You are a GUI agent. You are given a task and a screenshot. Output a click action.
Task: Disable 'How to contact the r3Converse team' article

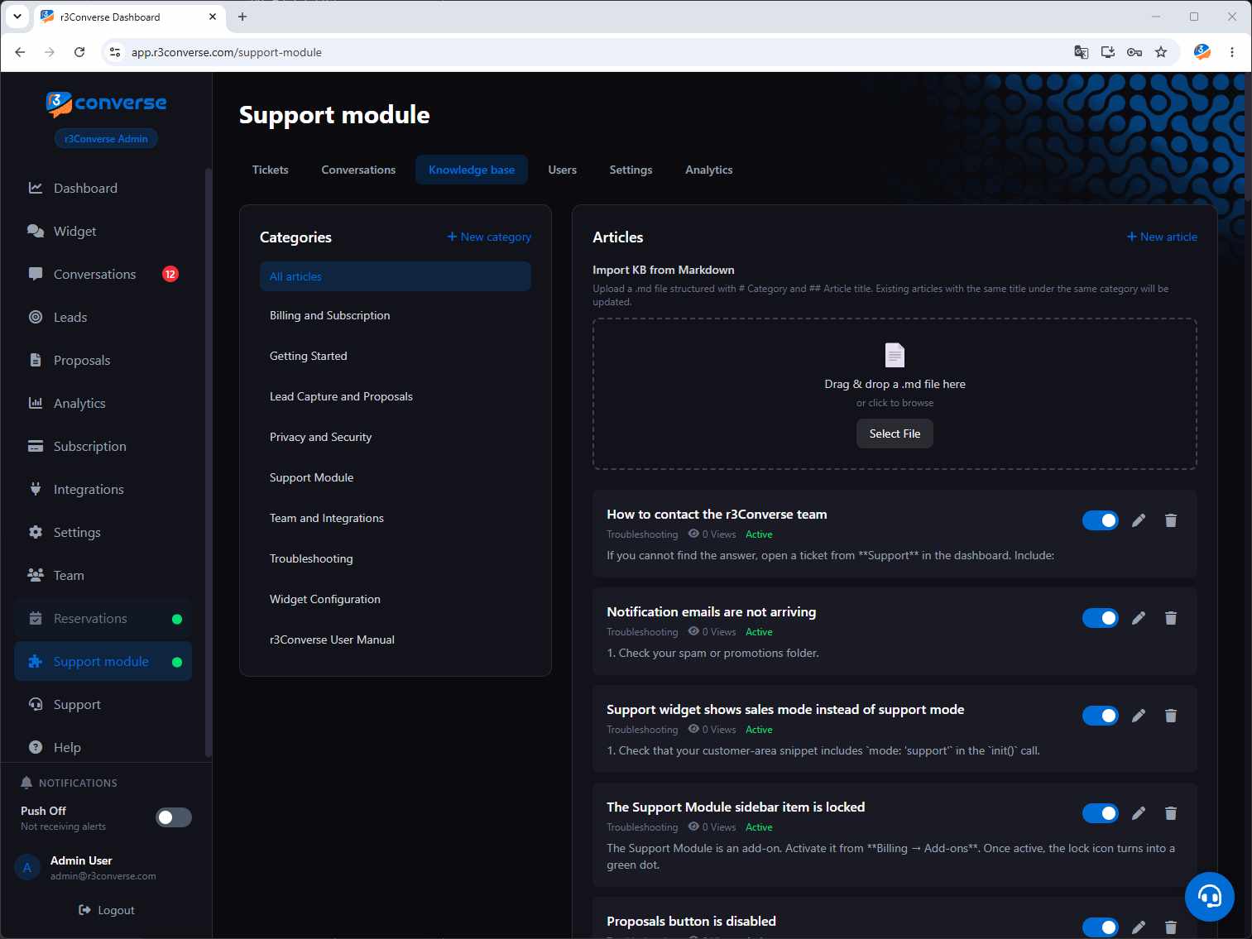pyautogui.click(x=1101, y=520)
